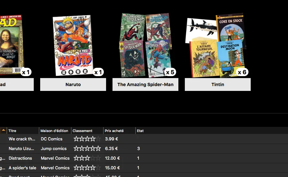Screen dimensions: 288x177
Task: Click the fifth star in DC Comics row
Action: 98,139
